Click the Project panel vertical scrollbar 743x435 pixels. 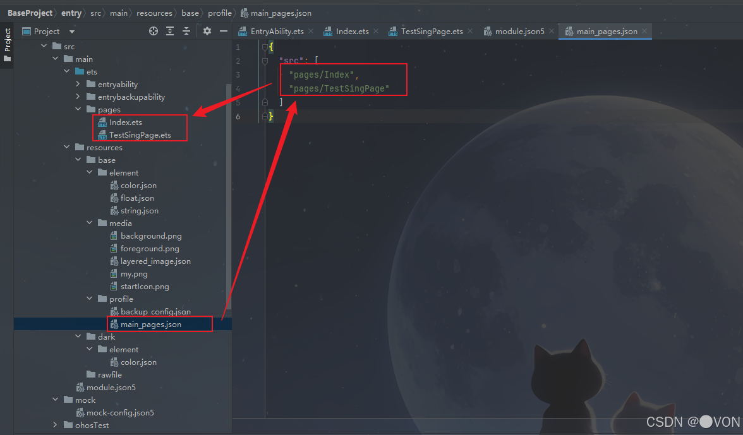229,196
